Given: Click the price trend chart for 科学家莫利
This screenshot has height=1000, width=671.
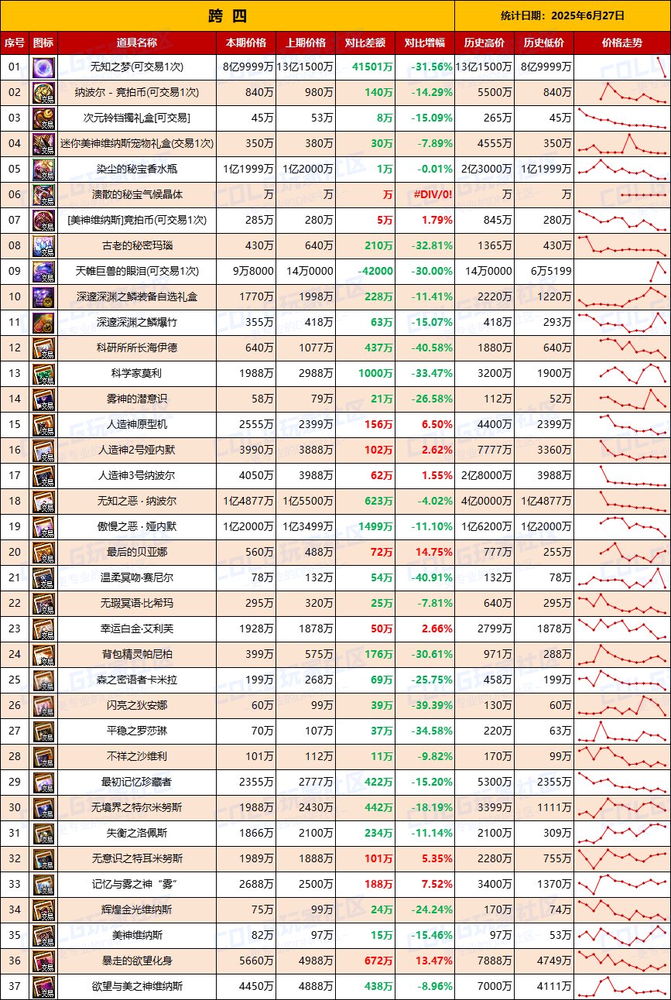Looking at the screenshot, I should (622, 374).
